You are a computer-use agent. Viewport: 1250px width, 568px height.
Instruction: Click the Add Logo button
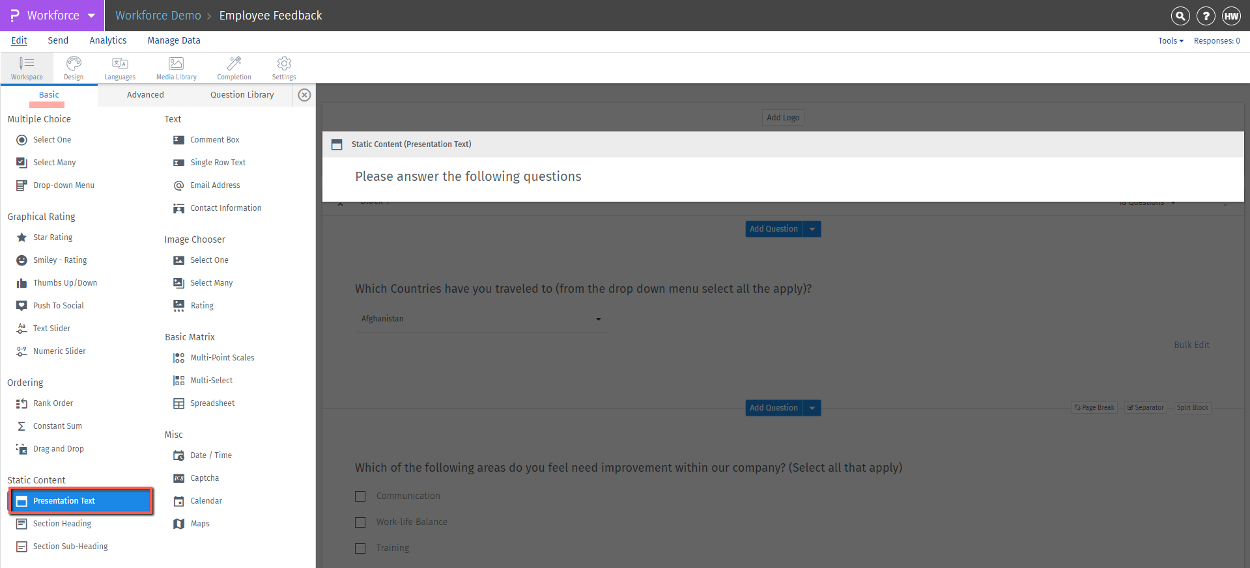[x=782, y=117]
